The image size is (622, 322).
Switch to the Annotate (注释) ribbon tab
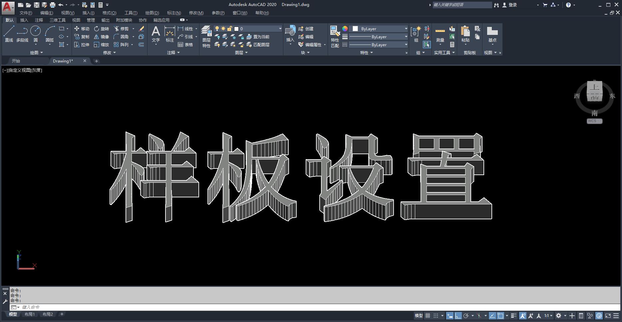[x=39, y=20]
